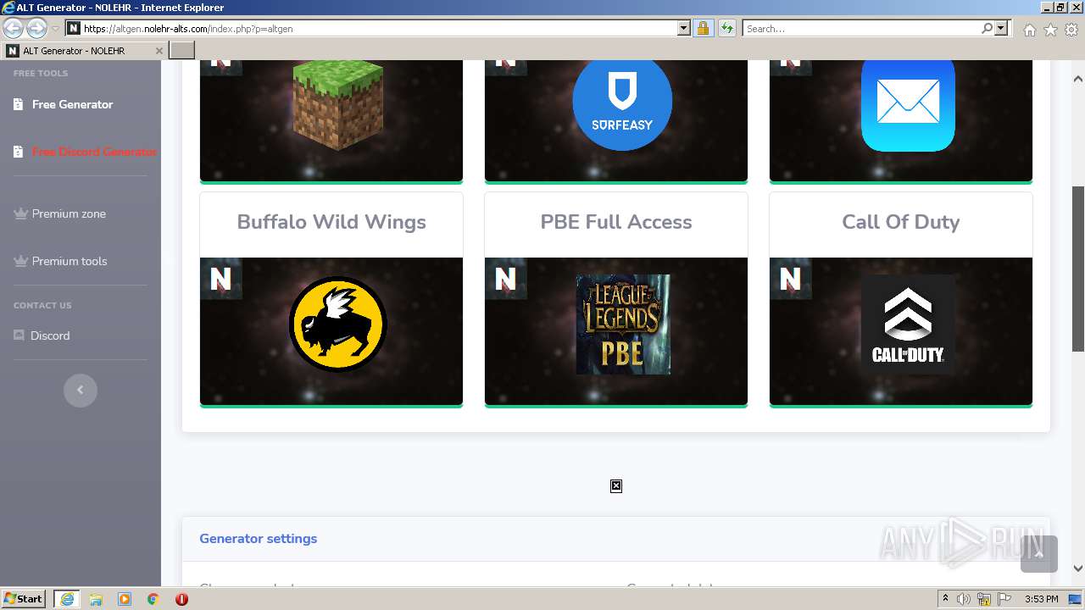Click the search magnifier icon
1085x610 pixels.
tap(987, 29)
